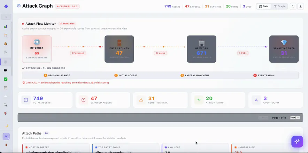Select the Reconnaissance kill chain step
This screenshot has height=153, width=308.
tap(57, 75)
